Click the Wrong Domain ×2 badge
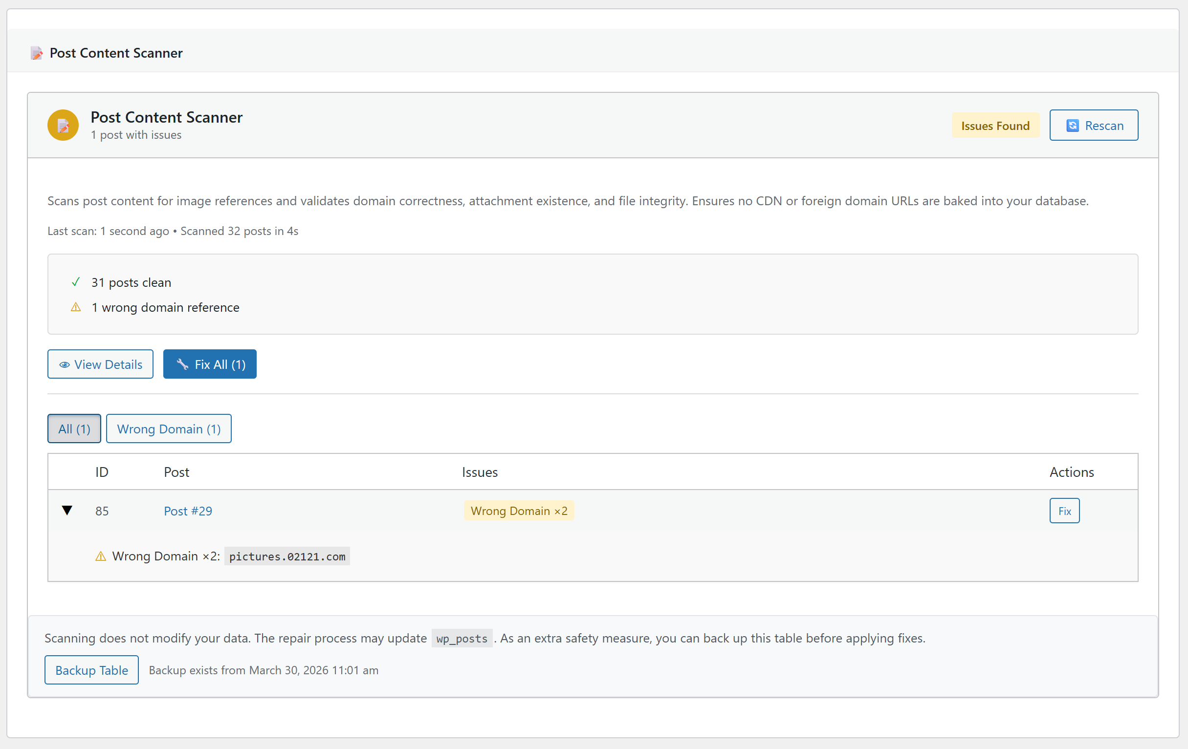Viewport: 1188px width, 749px height. click(519, 511)
